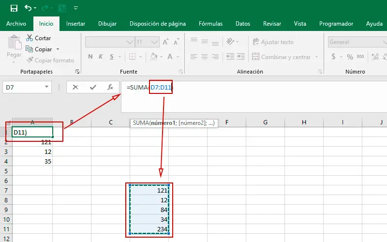
Task: Click align bottom icon
Action: pyautogui.click(x=215, y=42)
